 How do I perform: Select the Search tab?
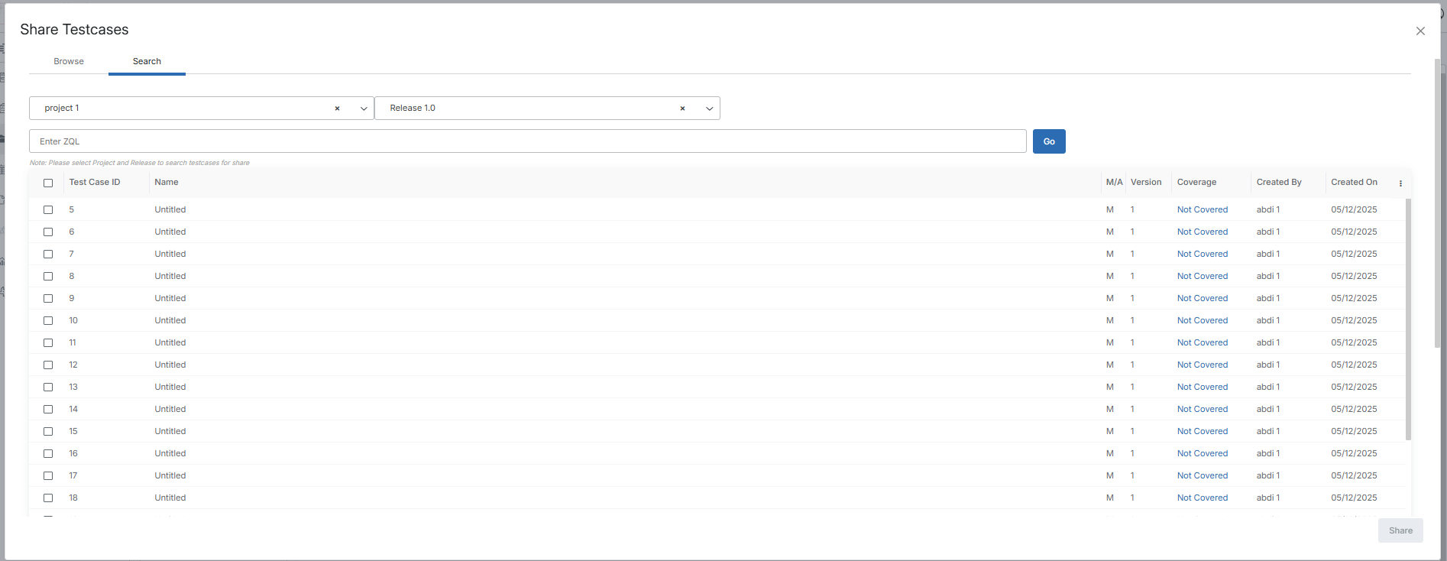[x=147, y=61]
